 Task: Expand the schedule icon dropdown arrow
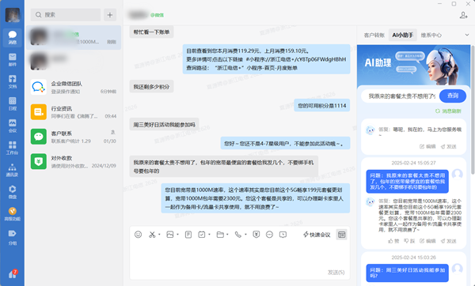pyautogui.click(x=209, y=235)
